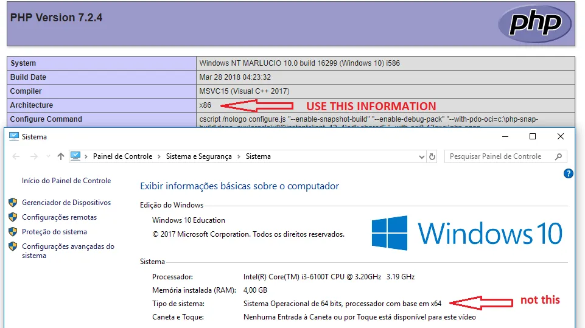Click shield icon beside Configurações remotas
585x328 pixels.
[x=13, y=217]
